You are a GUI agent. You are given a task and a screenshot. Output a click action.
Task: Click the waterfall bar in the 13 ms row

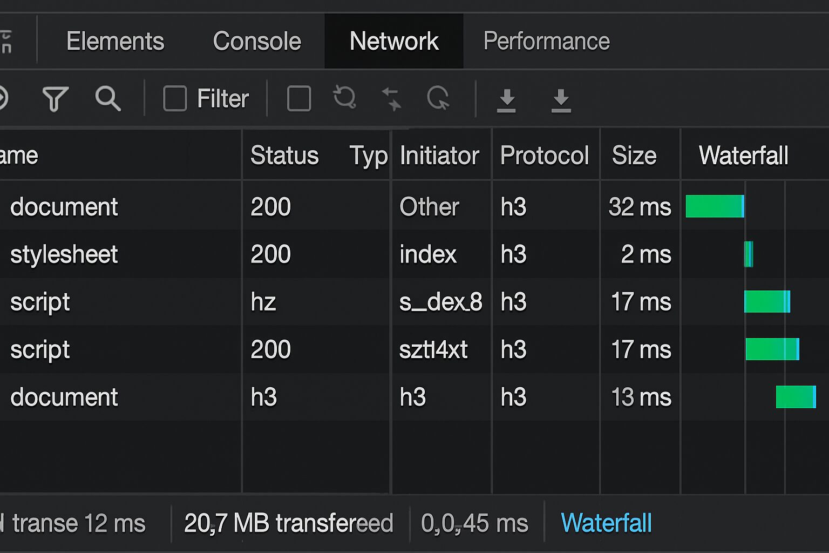796,397
